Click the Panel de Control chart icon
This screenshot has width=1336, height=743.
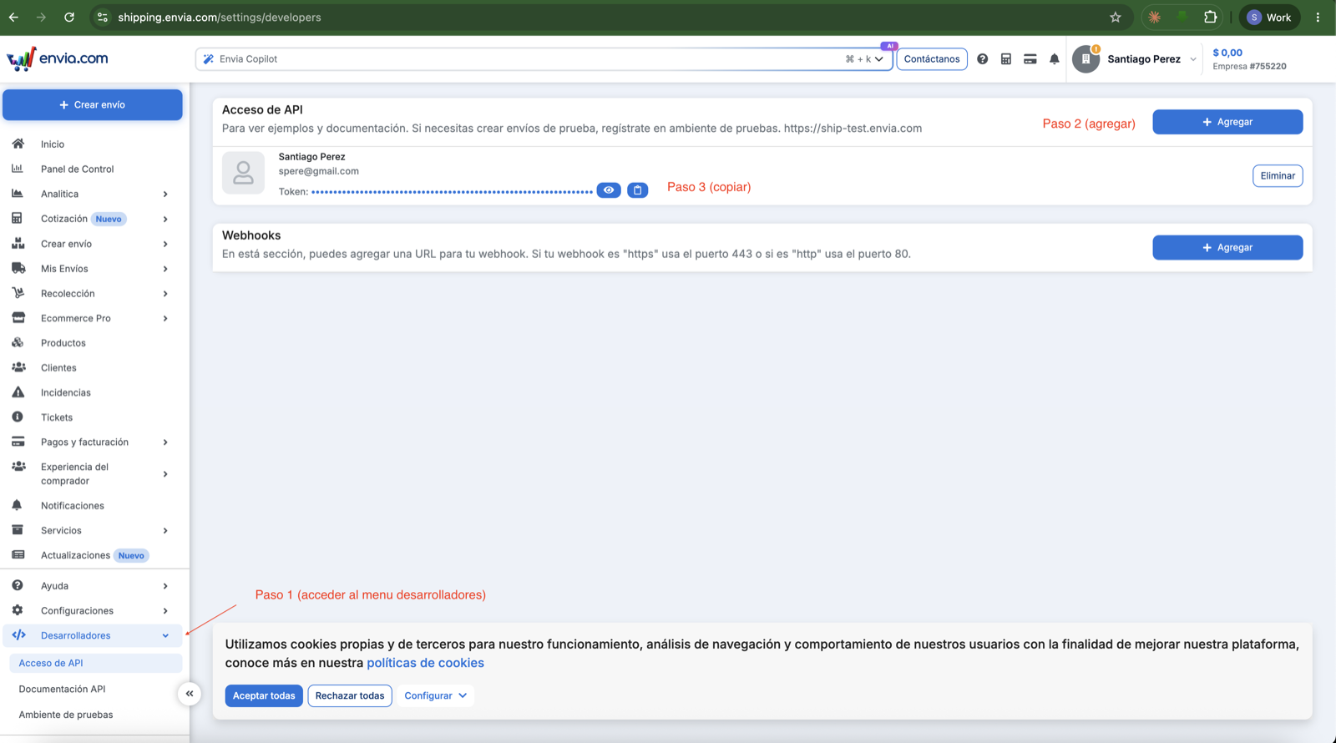(18, 169)
